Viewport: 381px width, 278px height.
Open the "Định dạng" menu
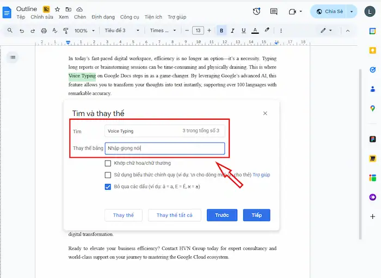tap(103, 17)
